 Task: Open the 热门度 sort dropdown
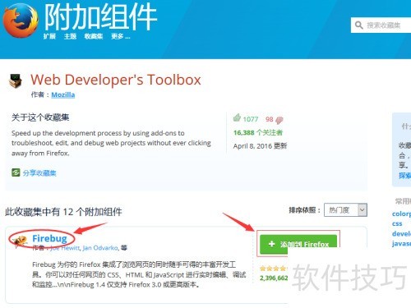point(345,210)
